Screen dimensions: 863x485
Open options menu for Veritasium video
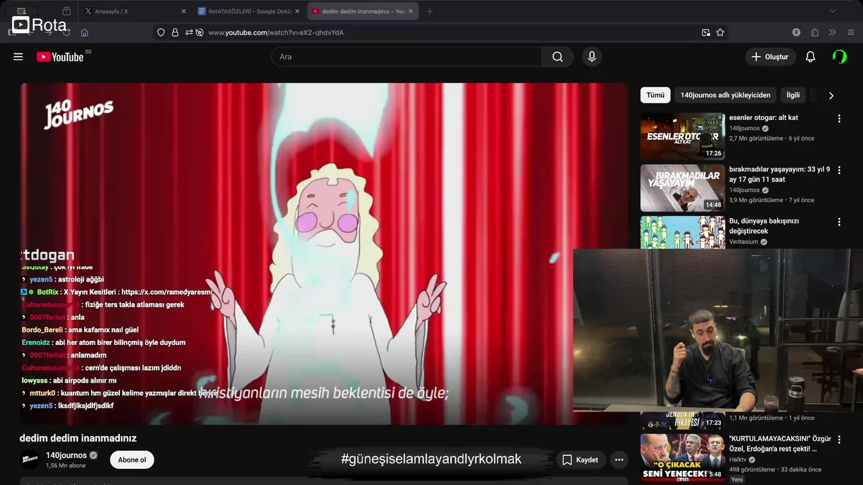point(839,222)
